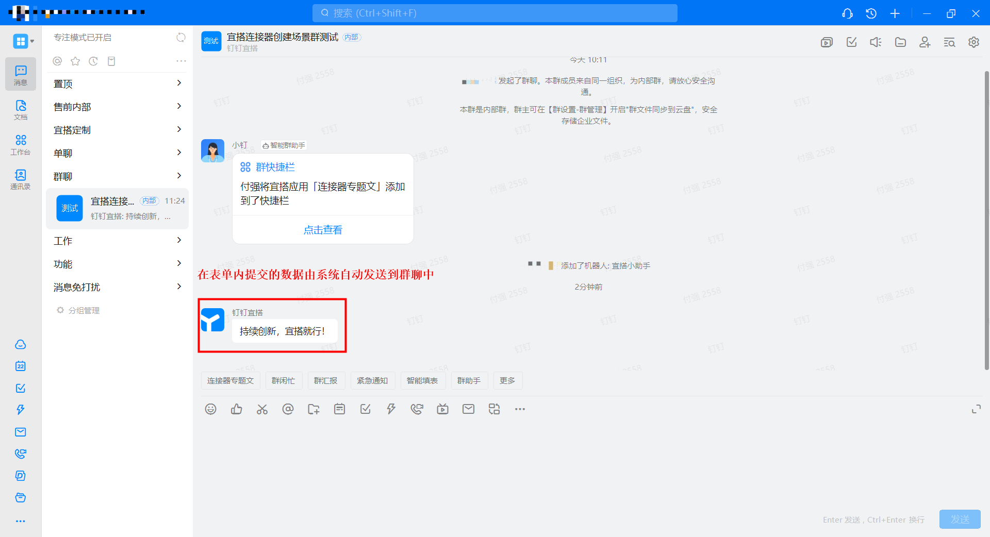The width and height of the screenshot is (990, 537).
Task: Open the 群汇报 shortcut tab
Action: coord(326,380)
